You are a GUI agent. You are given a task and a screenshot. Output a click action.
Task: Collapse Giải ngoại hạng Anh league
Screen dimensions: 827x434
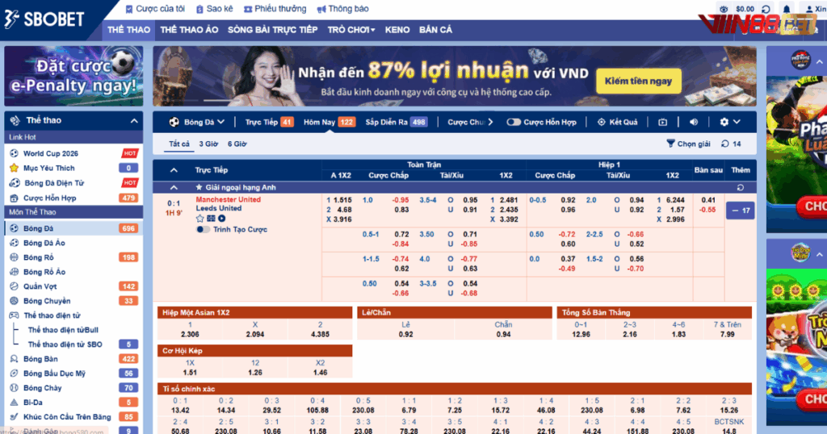coord(174,187)
